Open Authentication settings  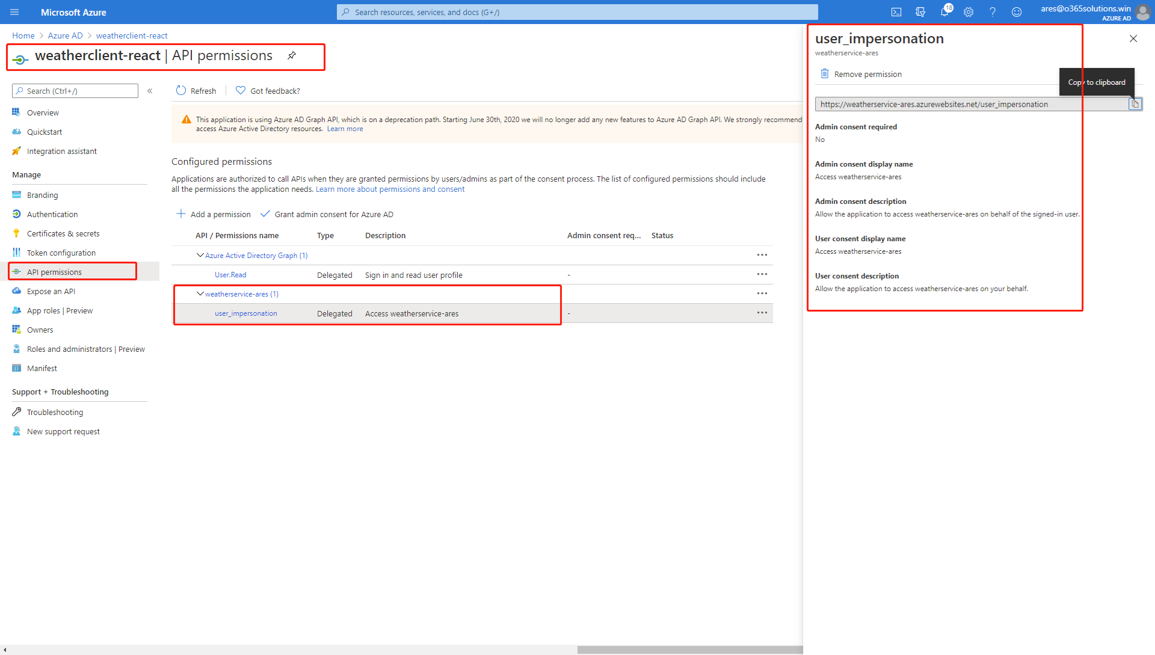pyautogui.click(x=52, y=214)
